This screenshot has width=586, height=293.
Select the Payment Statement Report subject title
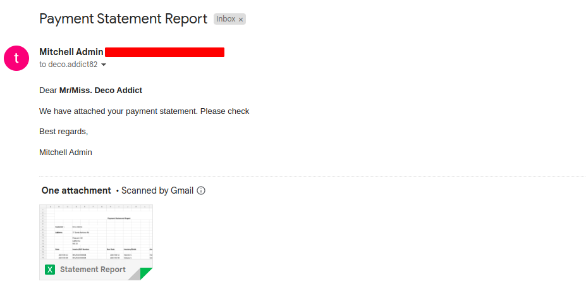123,19
